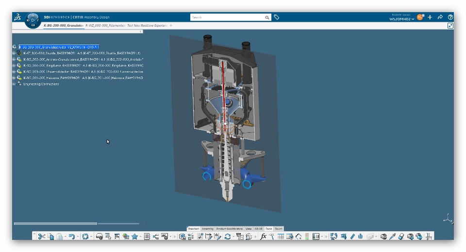Expand the K-BG_201-000_Heizzone node

(x=14, y=78)
